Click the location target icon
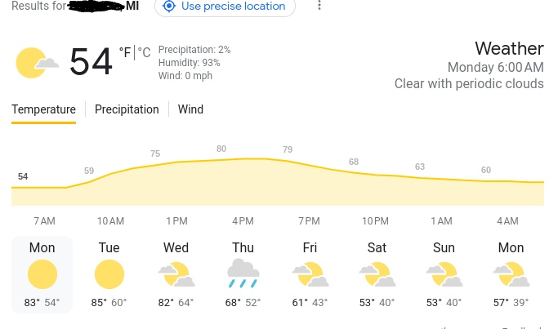 [x=169, y=6]
